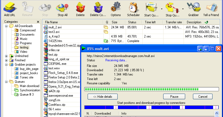Open the Stop Queue dropdown arrow
The height and width of the screenshot is (117, 223).
pyautogui.click(x=183, y=9)
